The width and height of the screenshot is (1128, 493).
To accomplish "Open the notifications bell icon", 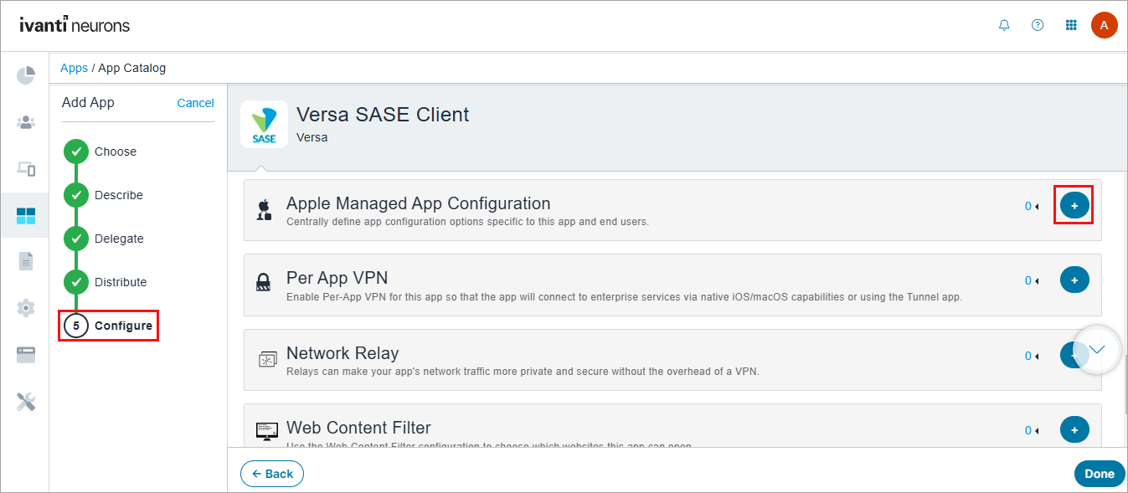I will 1004,25.
